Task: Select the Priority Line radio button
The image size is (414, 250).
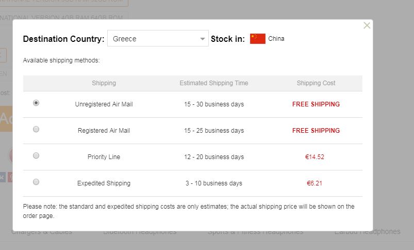Action: click(36, 155)
